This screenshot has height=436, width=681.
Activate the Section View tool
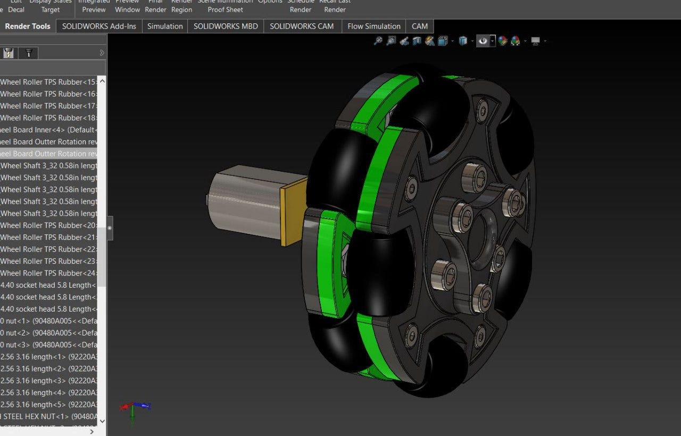pos(417,41)
